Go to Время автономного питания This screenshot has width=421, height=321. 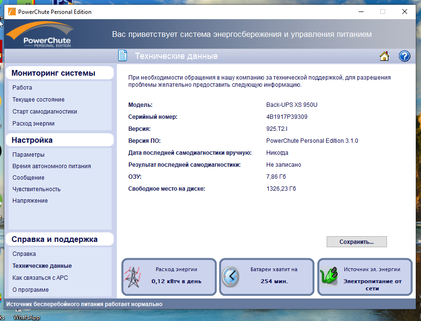click(x=51, y=166)
